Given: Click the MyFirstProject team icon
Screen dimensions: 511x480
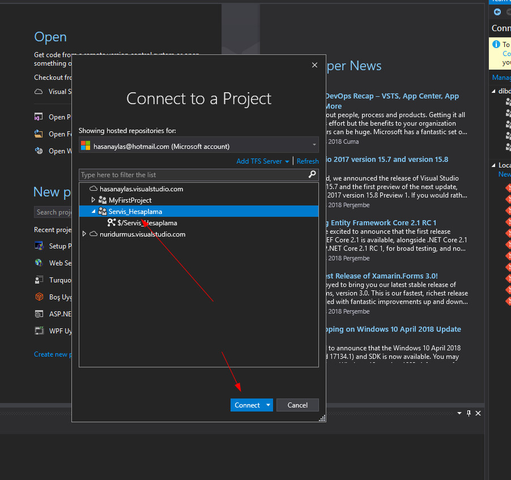Looking at the screenshot, I should click(103, 200).
